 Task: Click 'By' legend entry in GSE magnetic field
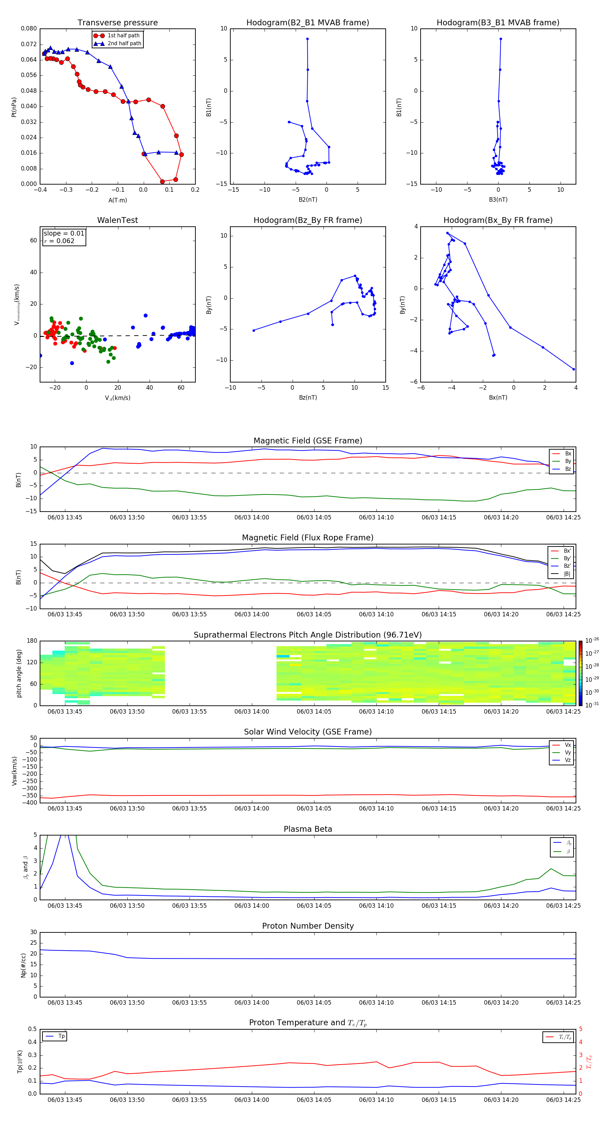click(562, 461)
